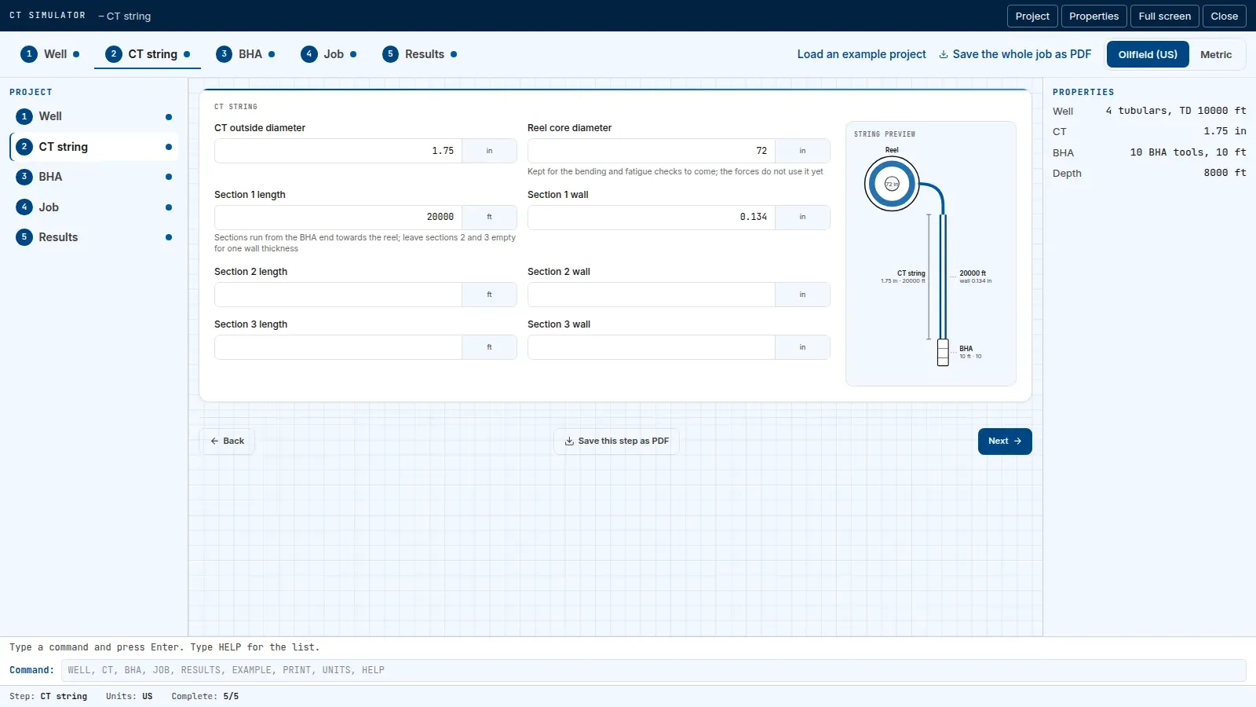Image resolution: width=1256 pixels, height=707 pixels.
Task: Switch units to Oilfield (US)
Action: 1148,55
